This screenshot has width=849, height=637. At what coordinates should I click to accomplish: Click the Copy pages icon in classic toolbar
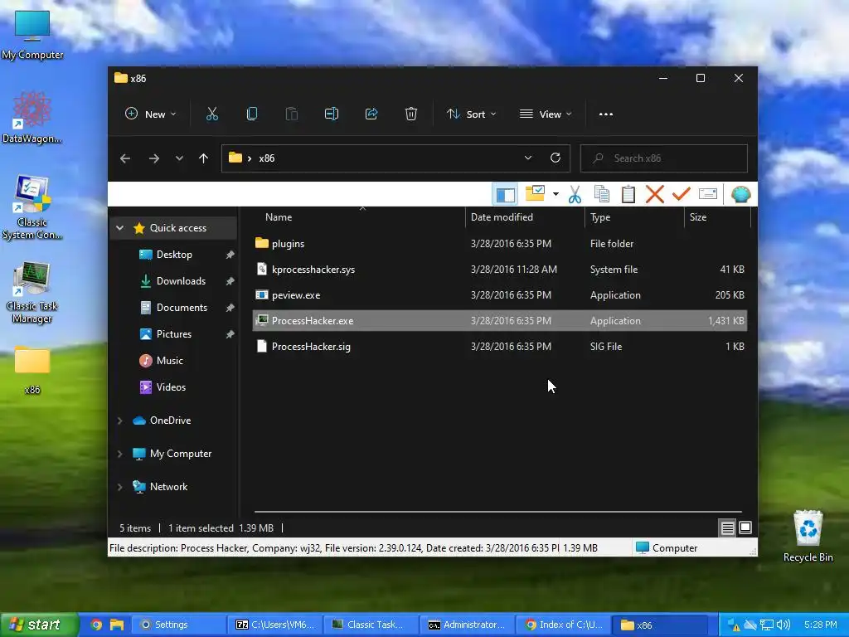point(602,194)
